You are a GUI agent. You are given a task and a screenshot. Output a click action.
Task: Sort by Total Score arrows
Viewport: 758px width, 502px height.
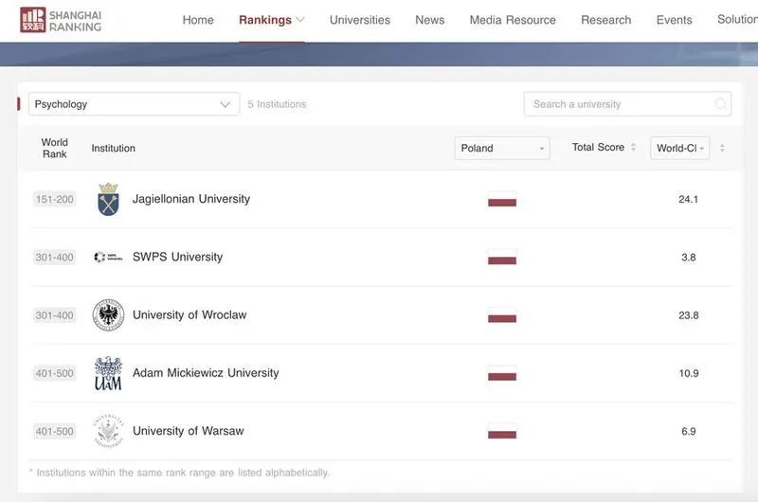coord(633,148)
